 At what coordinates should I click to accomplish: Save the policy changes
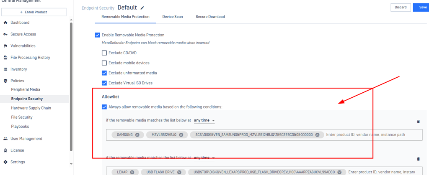[421, 8]
